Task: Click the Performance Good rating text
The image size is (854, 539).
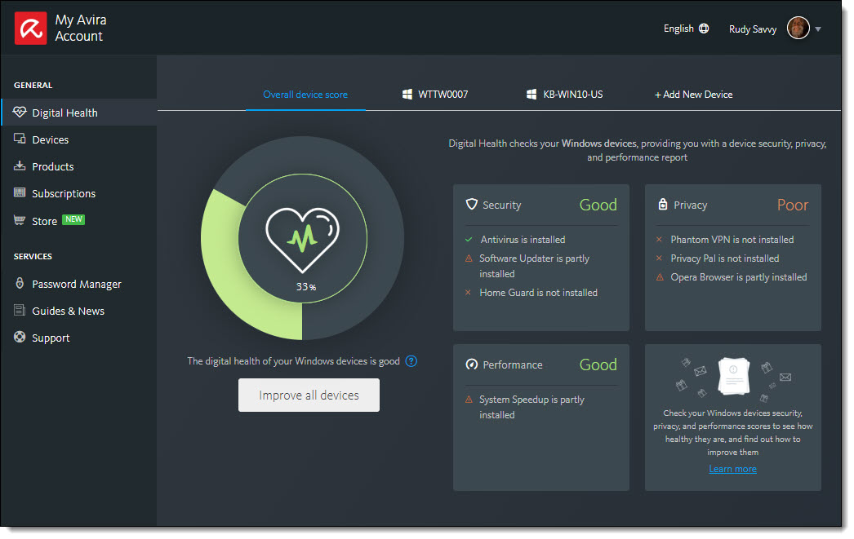Action: click(598, 364)
